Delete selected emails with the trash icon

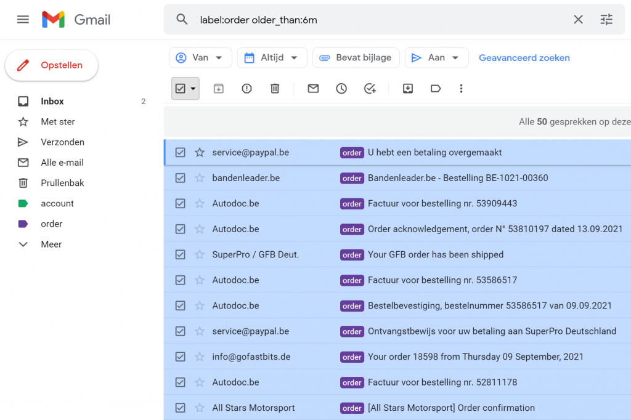[x=275, y=89]
